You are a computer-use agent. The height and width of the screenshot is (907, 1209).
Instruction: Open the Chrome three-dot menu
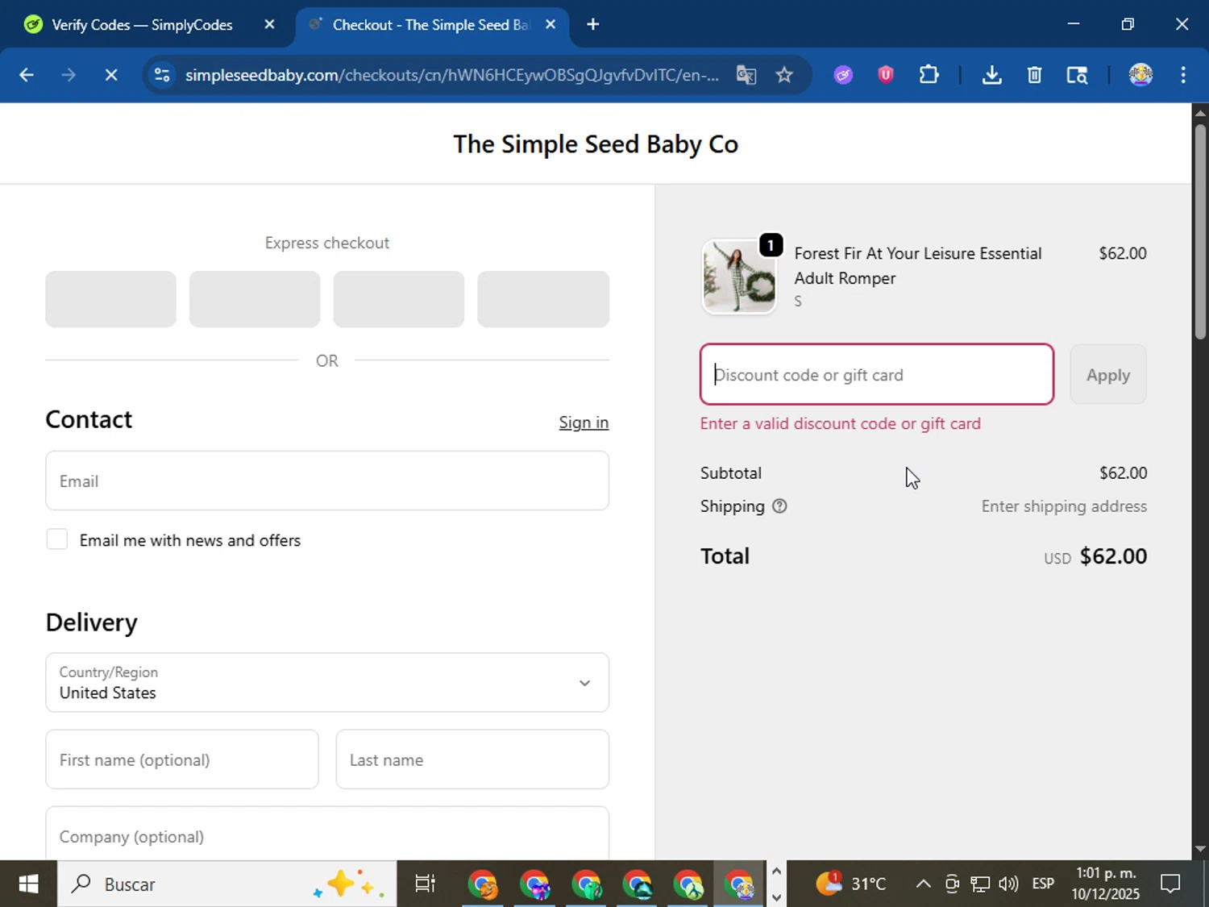pos(1183,75)
